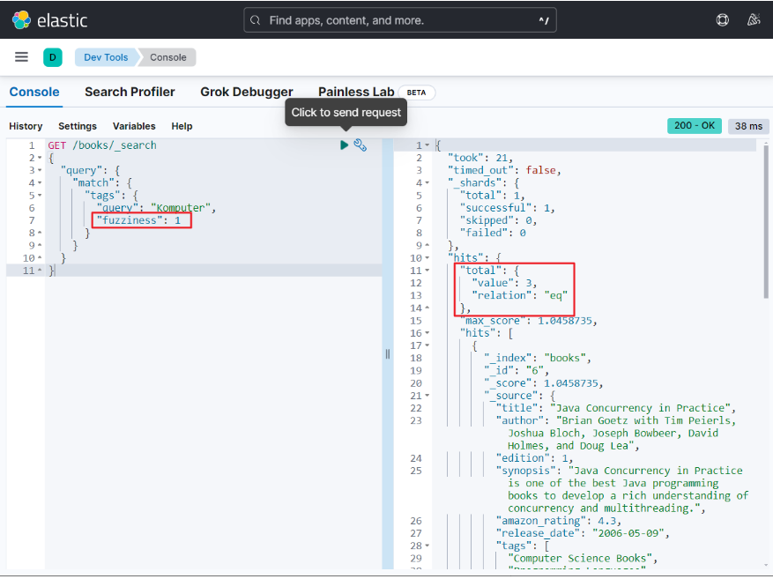Collapse response "hits" object on line 10
773x579 pixels.
tap(427, 258)
